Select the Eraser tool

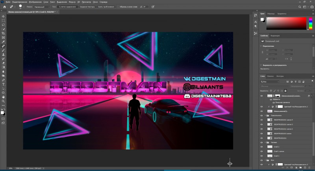[x=3, y=63]
